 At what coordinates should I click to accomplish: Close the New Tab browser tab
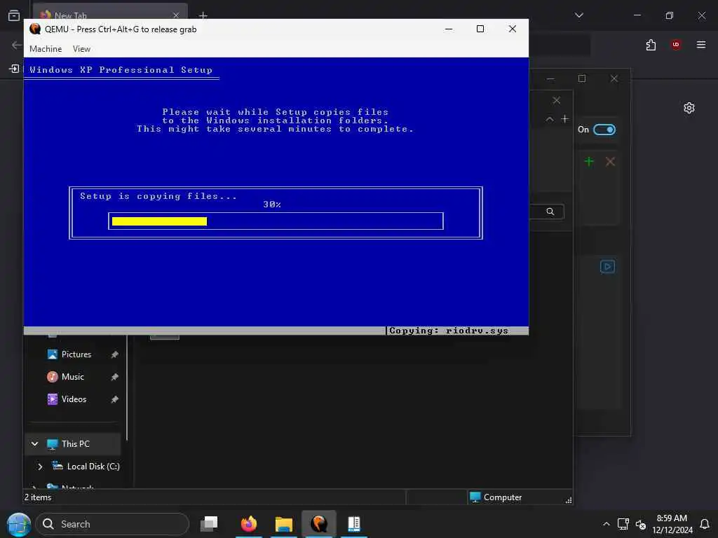coord(176,15)
